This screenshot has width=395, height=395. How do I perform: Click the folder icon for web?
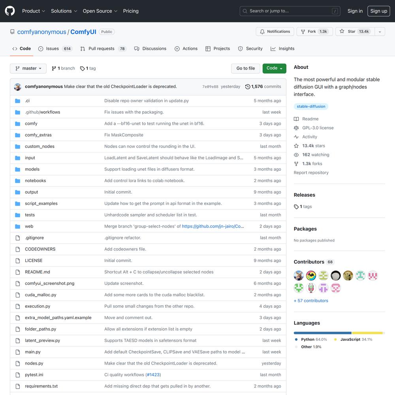point(17,226)
